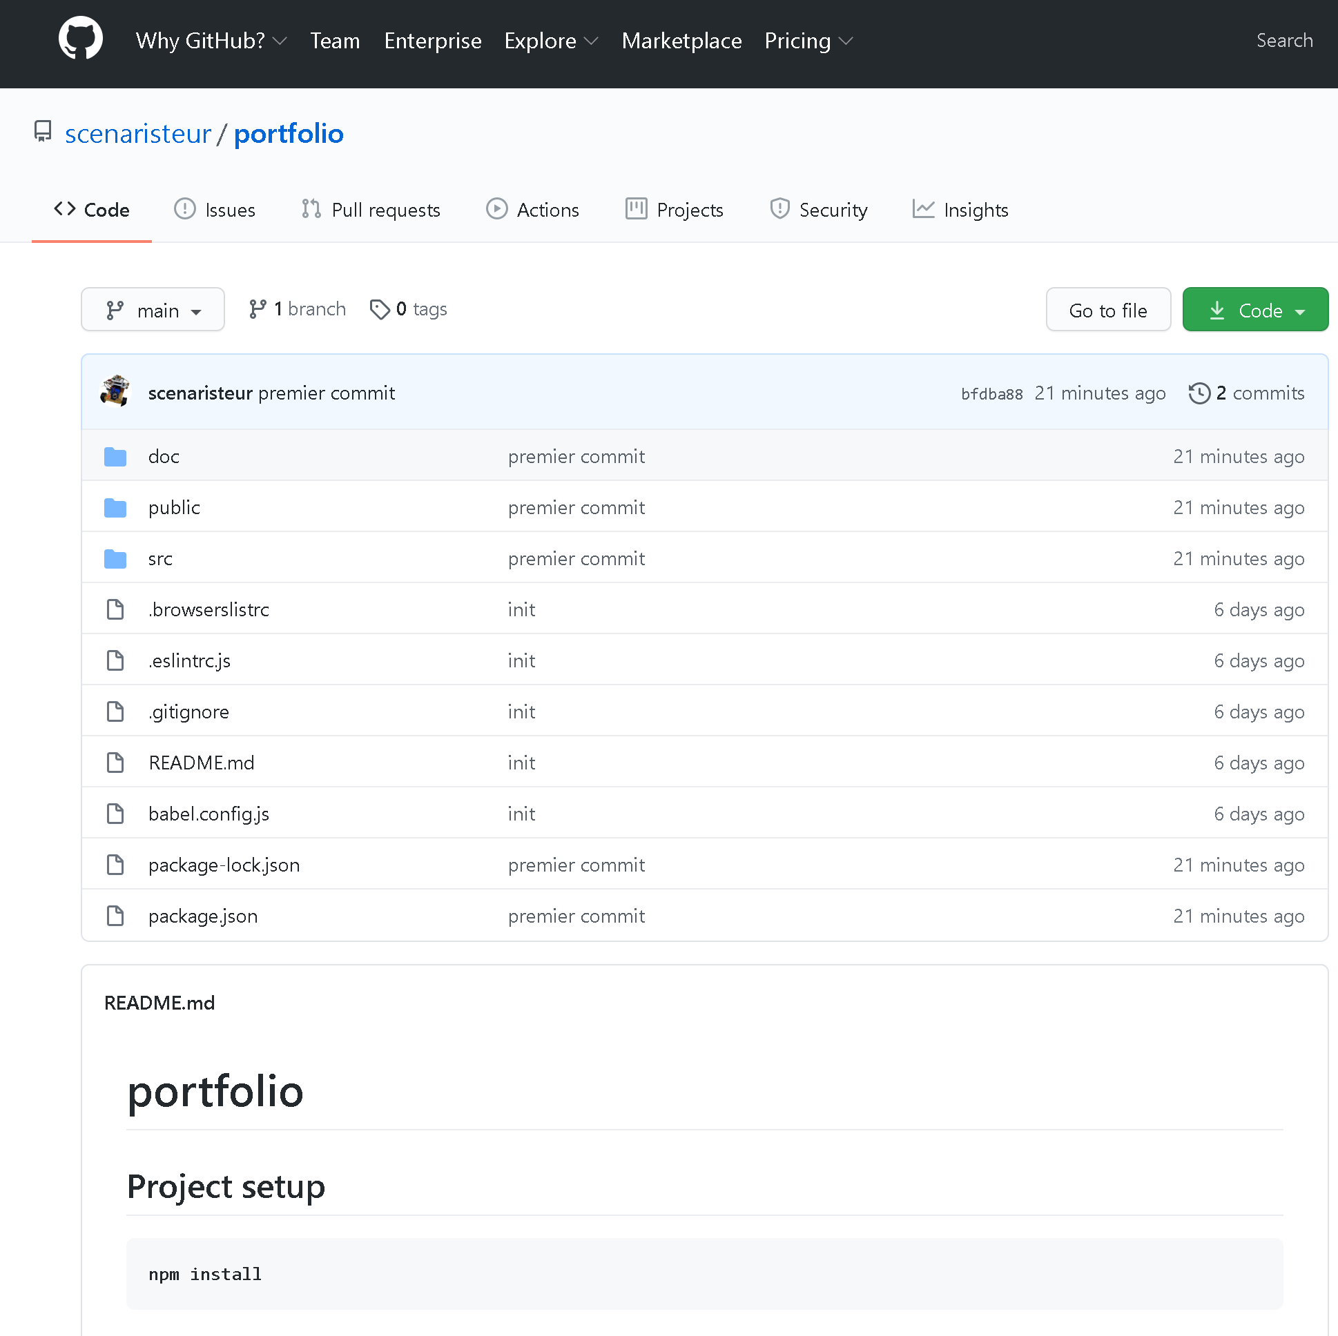1338x1336 pixels.
Task: Click the Search field in the header
Action: coord(1285,41)
